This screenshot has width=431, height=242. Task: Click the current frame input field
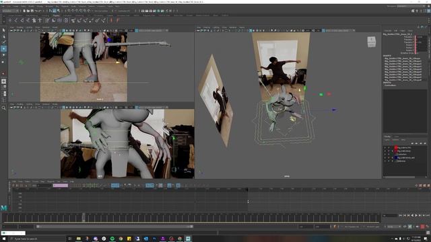tap(390, 216)
